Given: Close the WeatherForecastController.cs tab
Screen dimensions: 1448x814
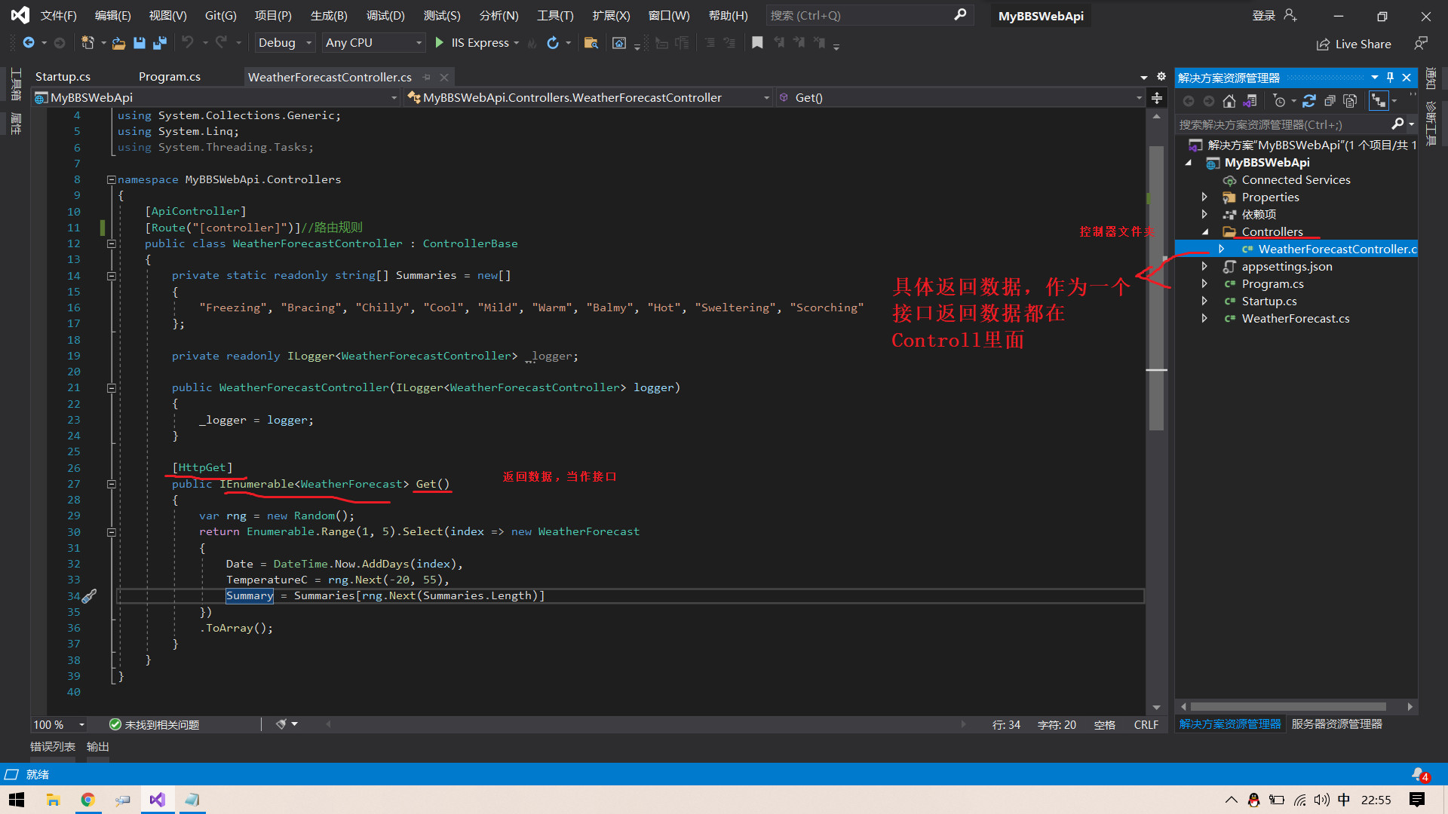Looking at the screenshot, I should click(444, 77).
